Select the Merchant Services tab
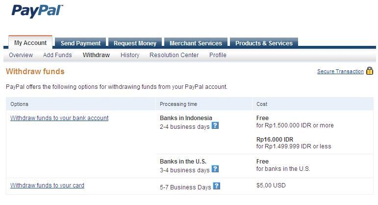 [196, 43]
